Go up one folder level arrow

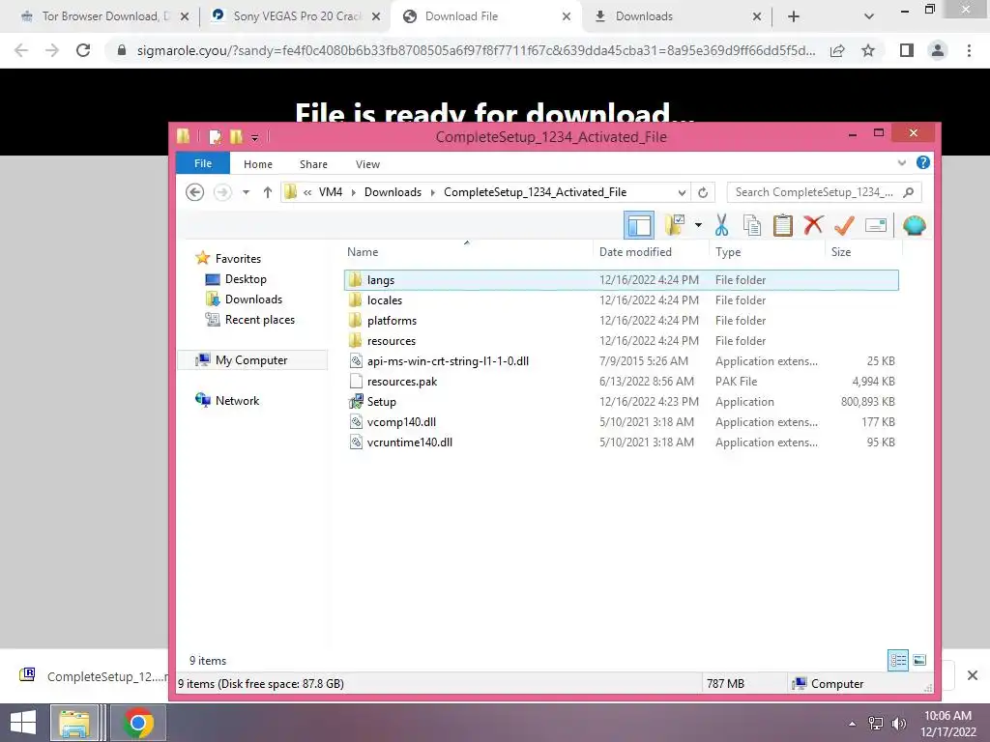268,192
